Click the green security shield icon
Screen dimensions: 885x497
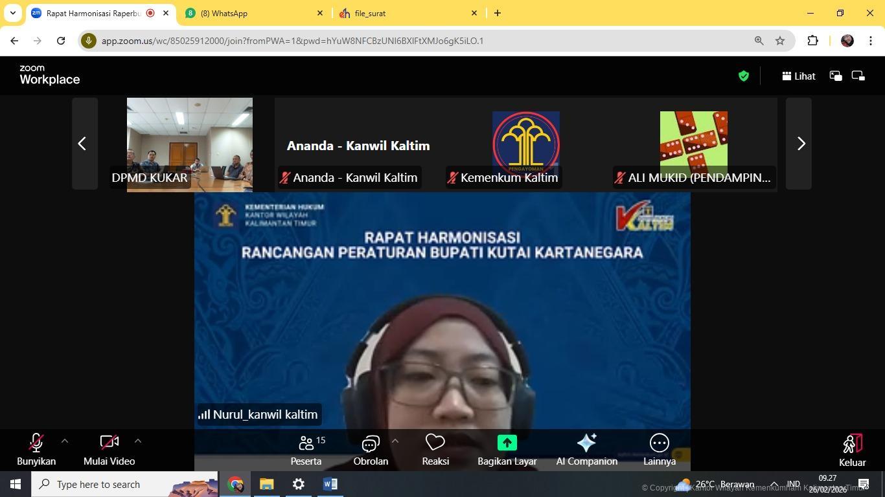744,76
